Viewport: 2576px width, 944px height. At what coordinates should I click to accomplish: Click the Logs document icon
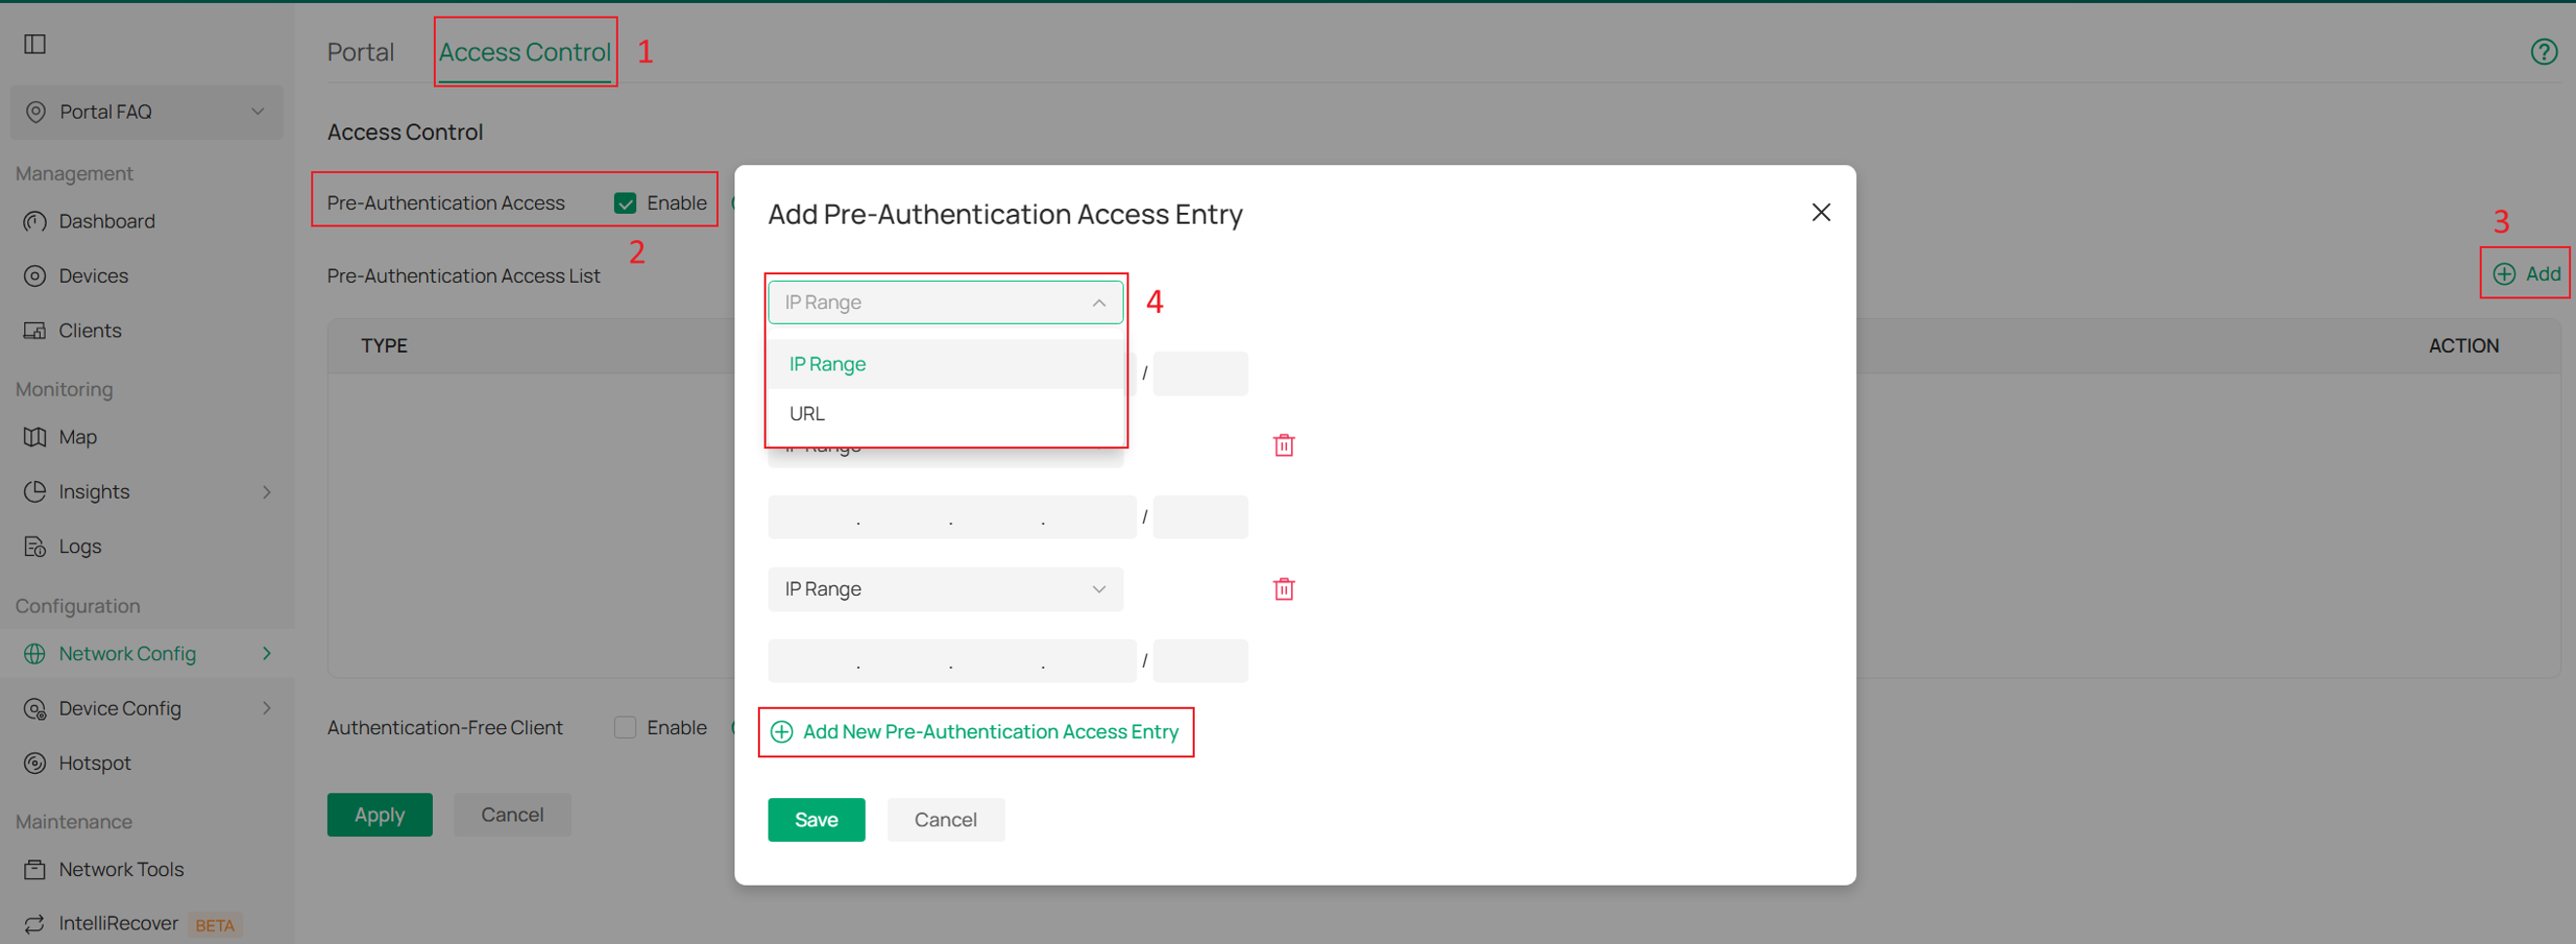tap(35, 546)
